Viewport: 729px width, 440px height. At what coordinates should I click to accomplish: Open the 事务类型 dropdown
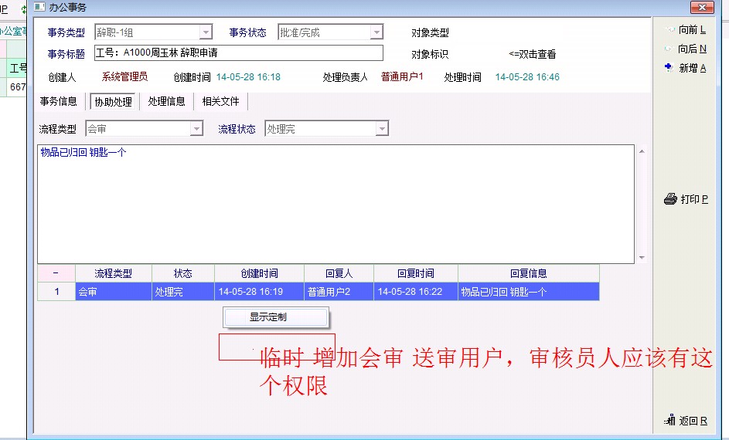pyautogui.click(x=206, y=32)
